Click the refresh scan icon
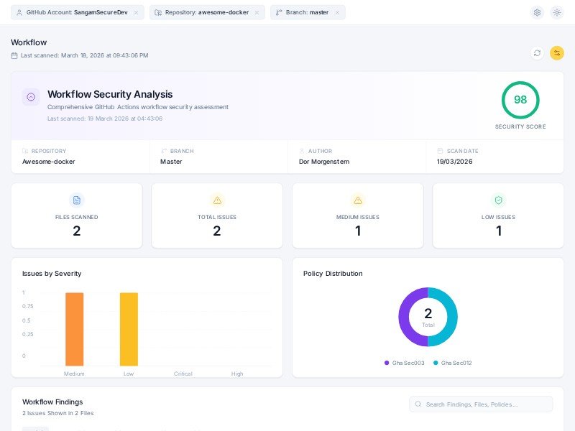575x431 pixels. click(537, 53)
